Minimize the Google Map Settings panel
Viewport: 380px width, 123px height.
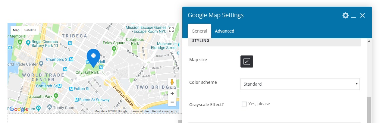click(x=354, y=16)
